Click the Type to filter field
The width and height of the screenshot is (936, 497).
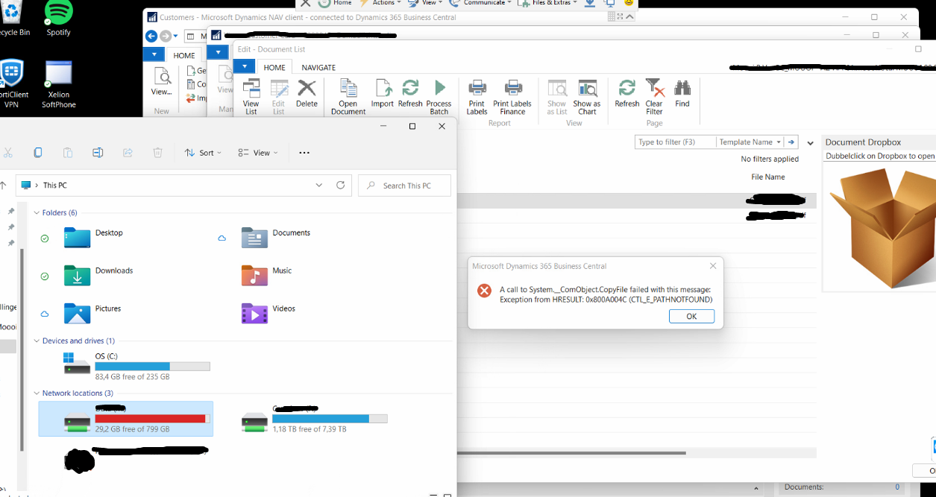tap(675, 142)
